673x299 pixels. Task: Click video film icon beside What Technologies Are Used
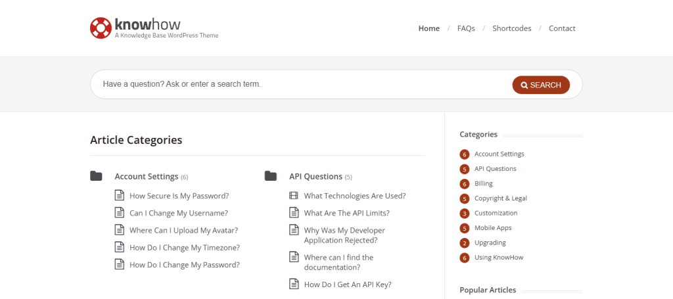294,196
